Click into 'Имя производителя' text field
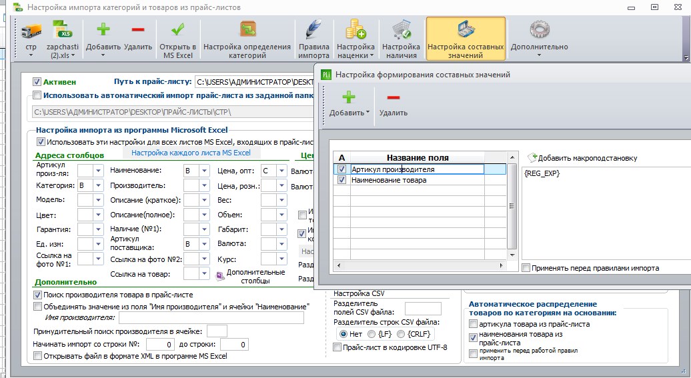The width and height of the screenshot is (691, 378). coord(211,317)
